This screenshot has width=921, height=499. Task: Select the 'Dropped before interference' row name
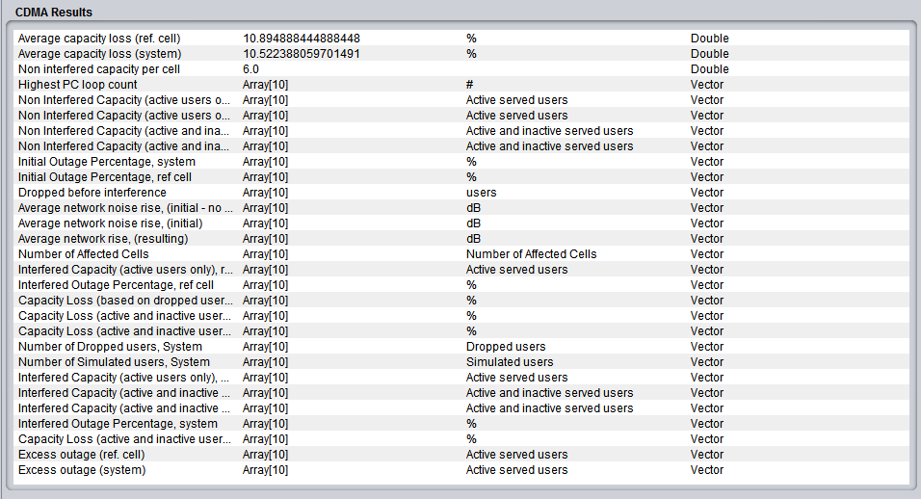(x=92, y=193)
